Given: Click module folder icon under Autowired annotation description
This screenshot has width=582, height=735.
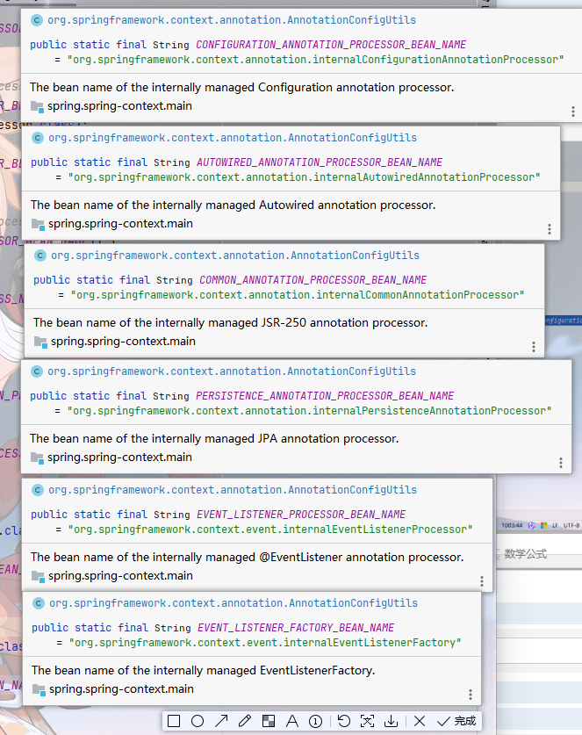Looking at the screenshot, I should click(x=38, y=224).
